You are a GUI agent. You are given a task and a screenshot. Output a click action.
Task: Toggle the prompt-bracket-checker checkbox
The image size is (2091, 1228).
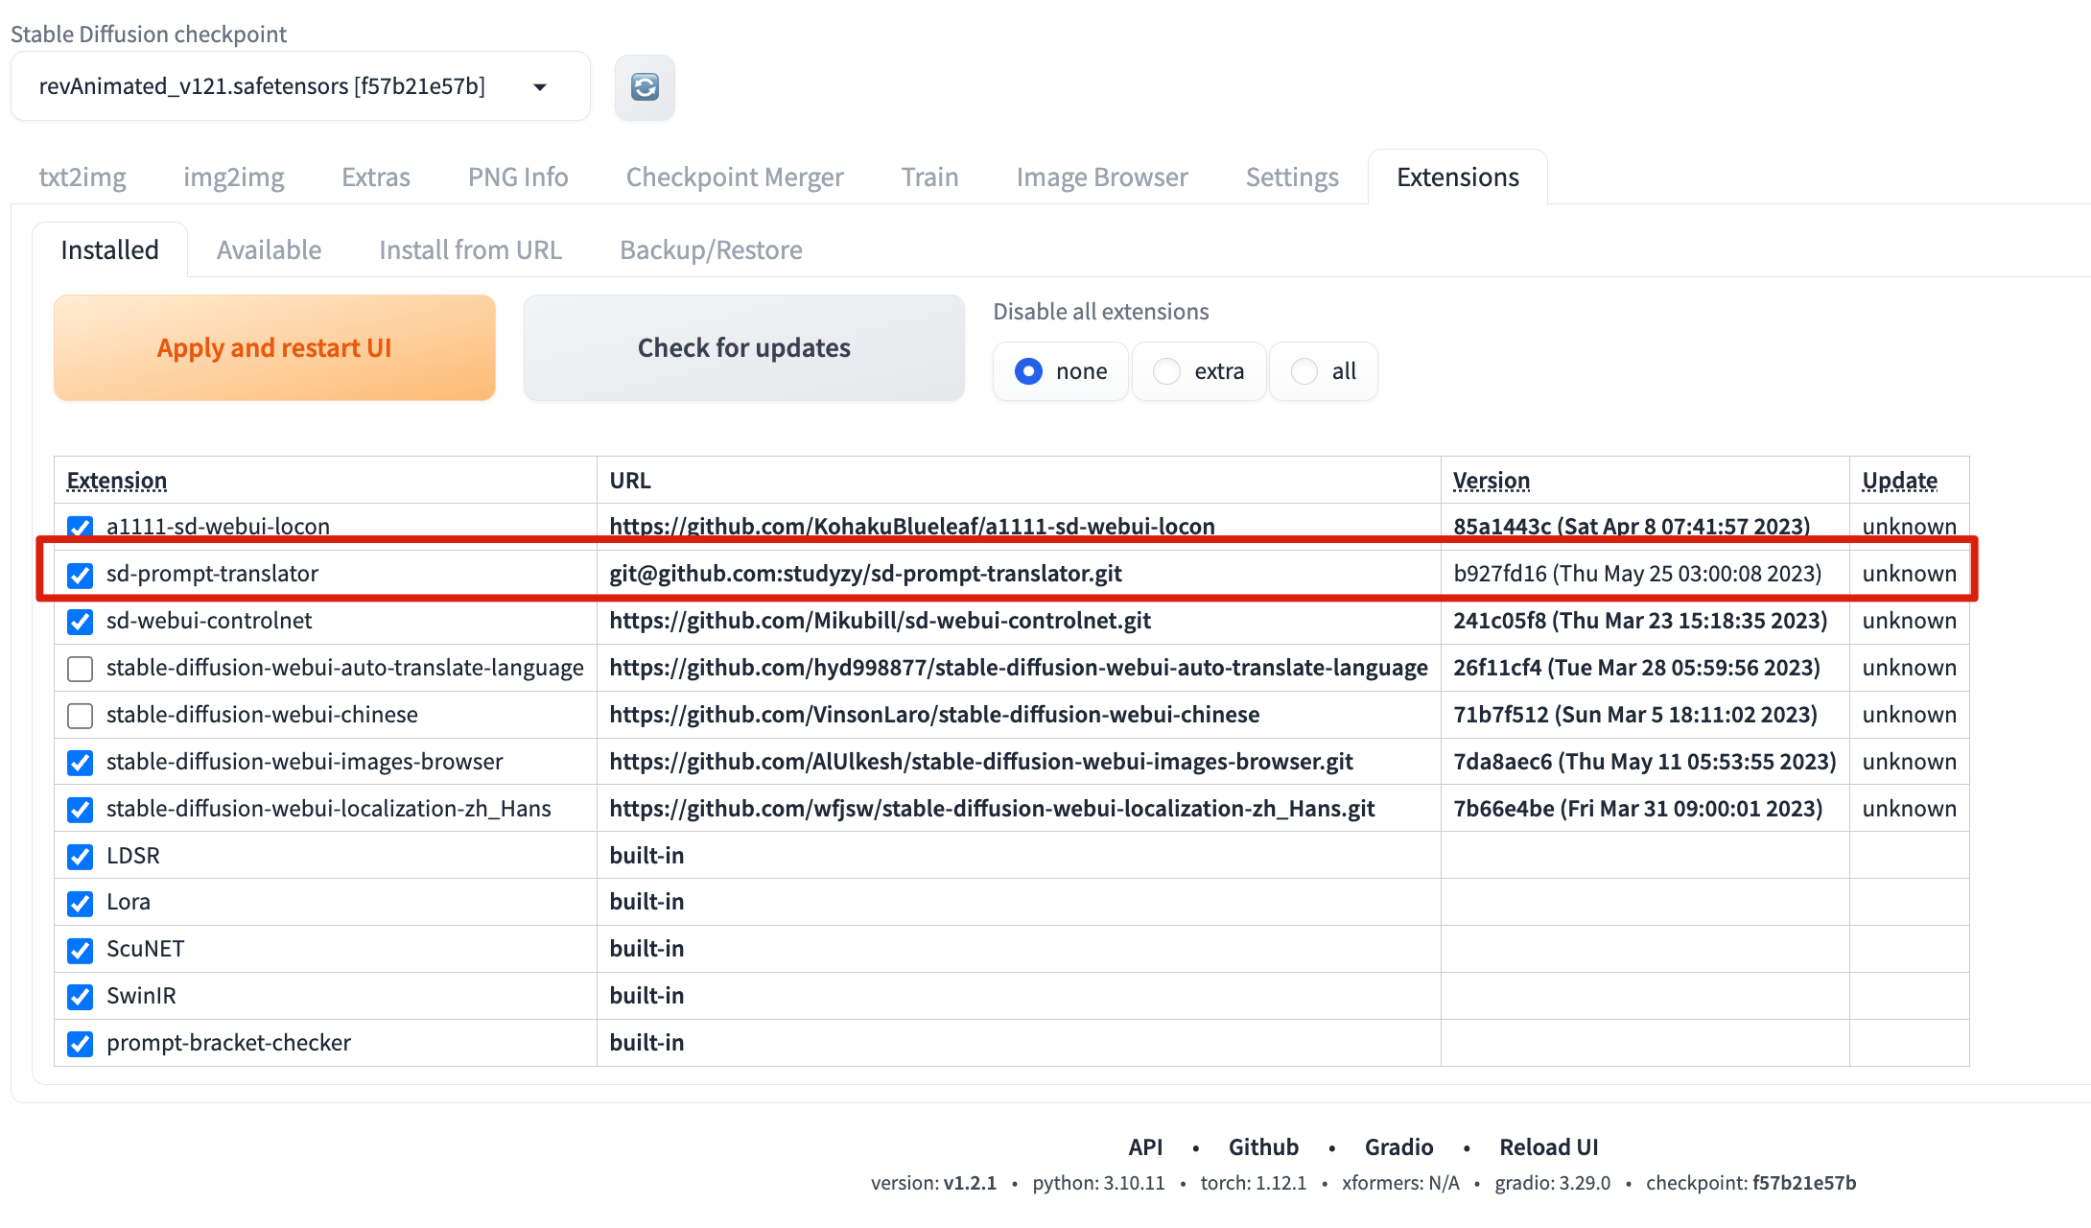click(x=81, y=1044)
